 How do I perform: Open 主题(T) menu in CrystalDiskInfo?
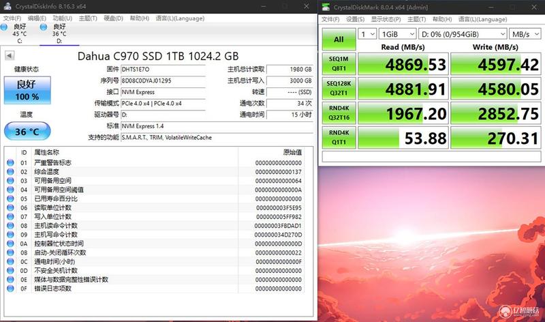[88, 18]
